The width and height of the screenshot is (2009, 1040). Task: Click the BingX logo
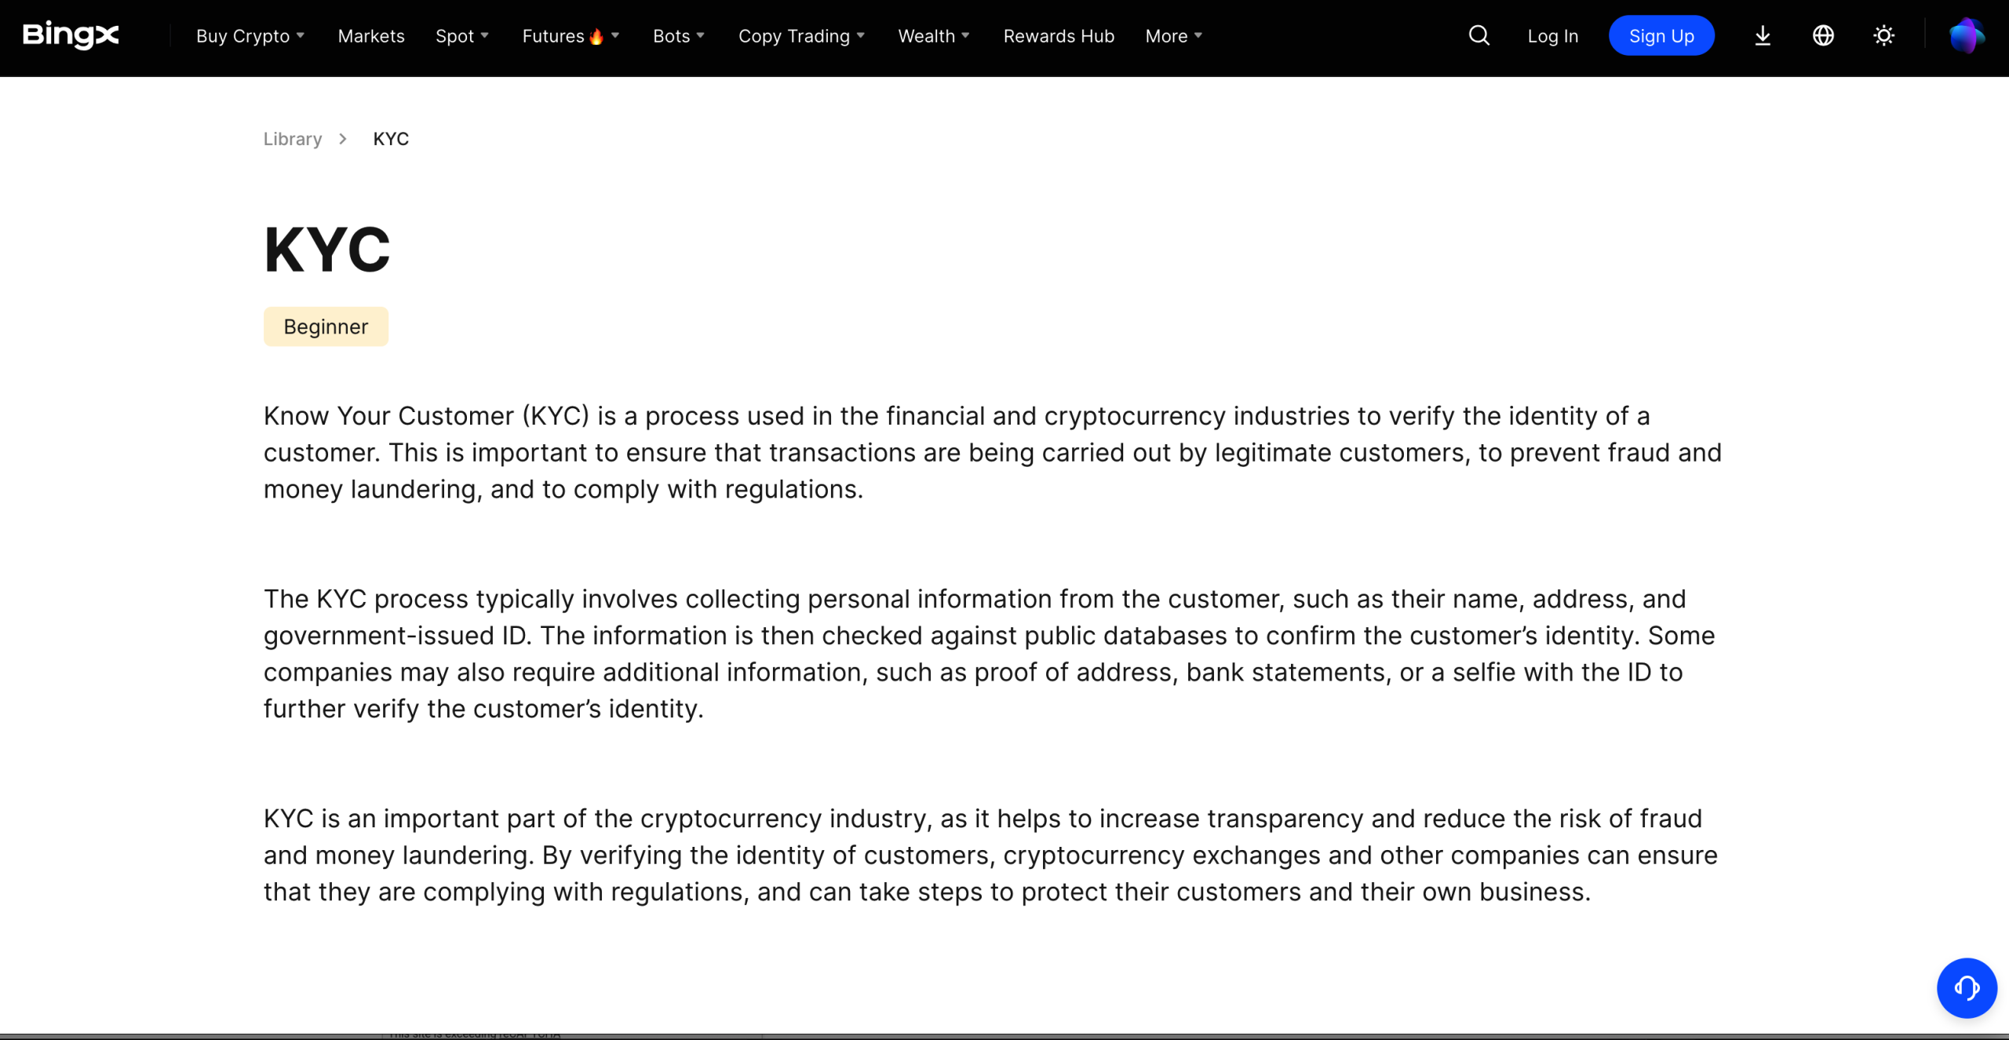point(71,35)
